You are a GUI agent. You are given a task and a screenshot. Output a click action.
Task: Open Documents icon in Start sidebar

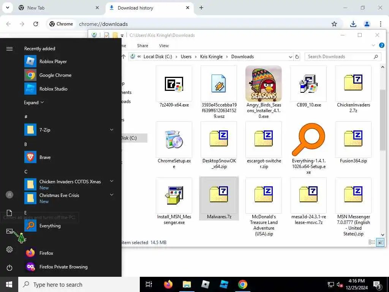(x=9, y=213)
